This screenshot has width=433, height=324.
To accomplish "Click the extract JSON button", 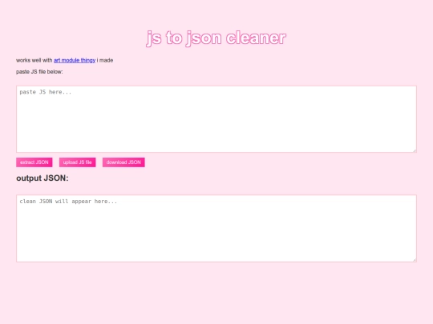I will (x=34, y=162).
